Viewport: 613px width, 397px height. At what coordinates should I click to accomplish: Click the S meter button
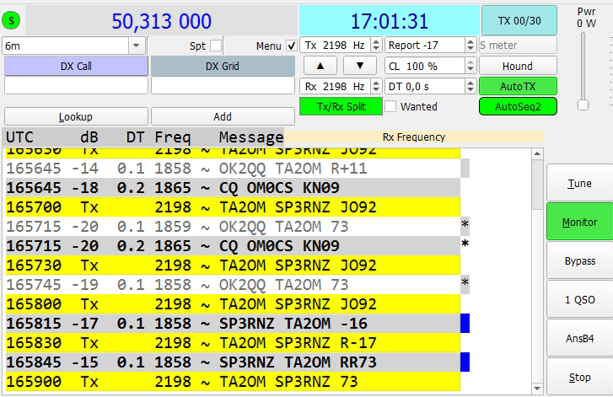(x=518, y=46)
